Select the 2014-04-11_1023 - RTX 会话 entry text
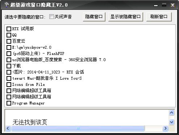Image resolution: width=179 pixels, height=135 pixels. click(x=55, y=72)
